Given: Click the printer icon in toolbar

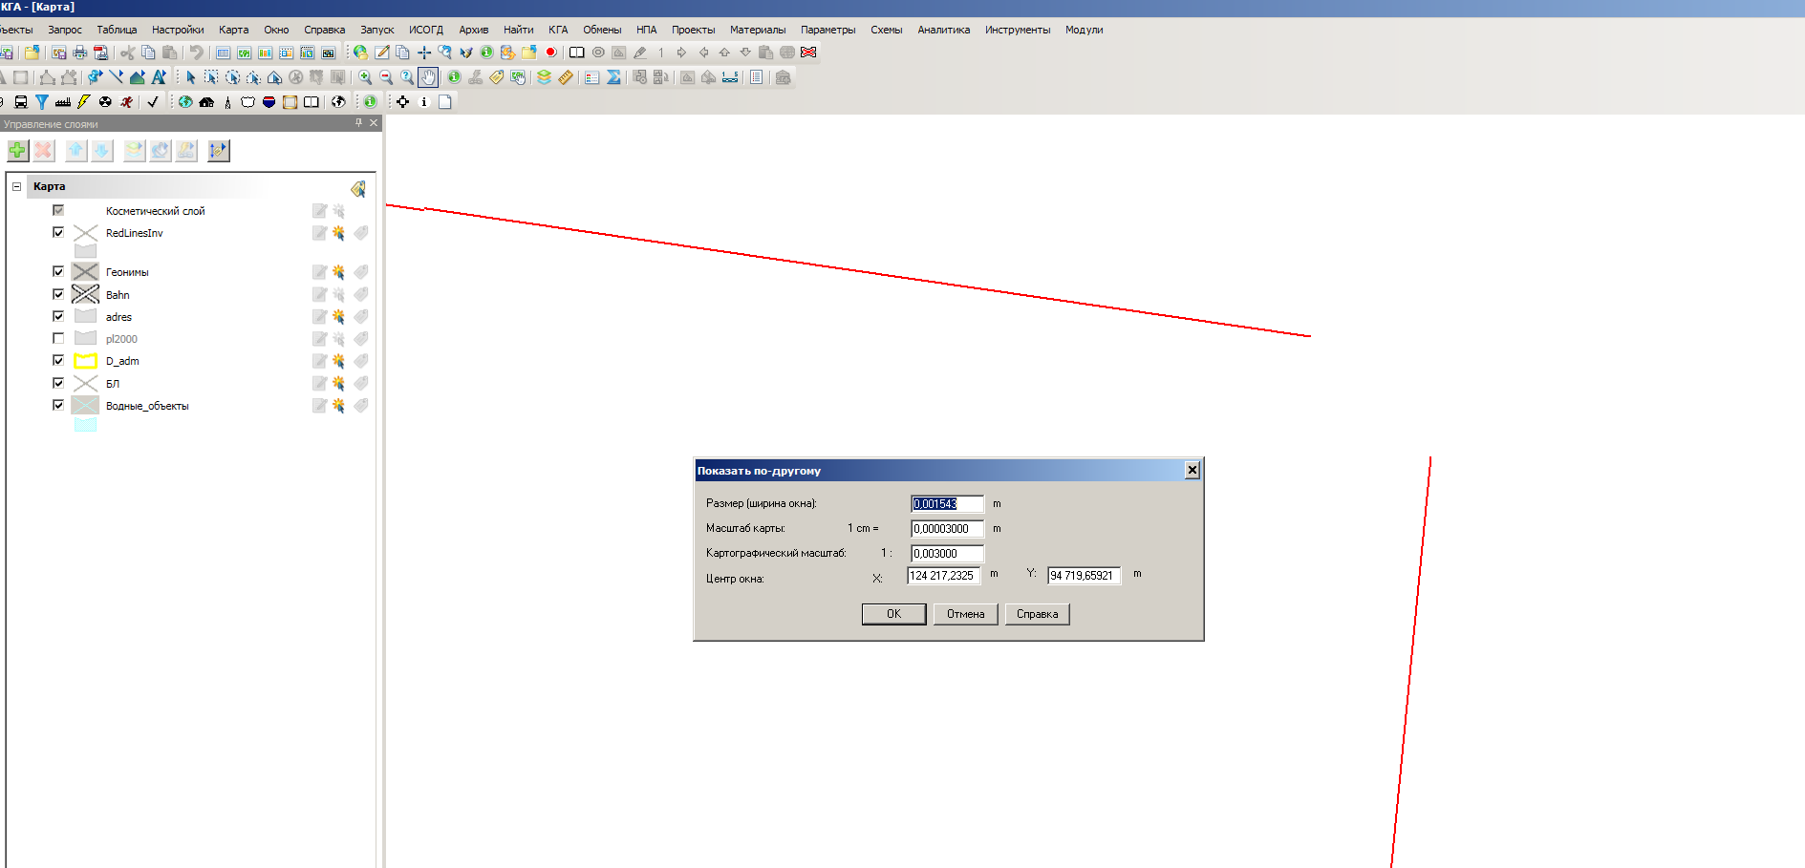Looking at the screenshot, I should coord(80,53).
